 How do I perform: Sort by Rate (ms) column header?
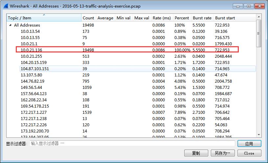pyautogui.click(x=162, y=18)
